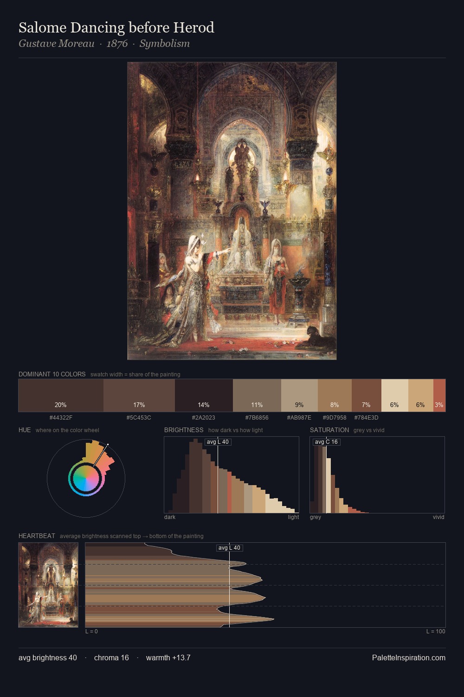The image size is (464, 697).
Task: Click avg L 40 label in Heartbeat chart
Action: [x=229, y=548]
